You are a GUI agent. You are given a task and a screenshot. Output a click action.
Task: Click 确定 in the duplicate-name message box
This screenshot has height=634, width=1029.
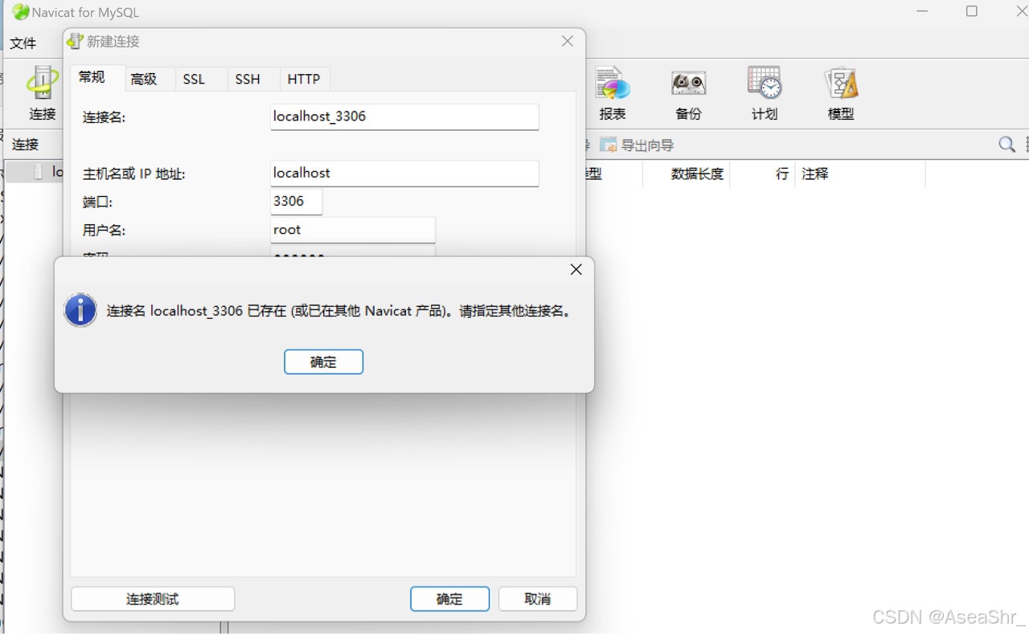[x=324, y=362]
